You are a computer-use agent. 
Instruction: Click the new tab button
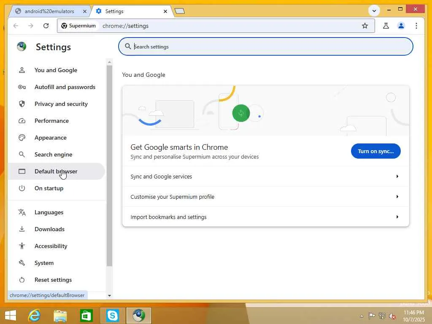[x=180, y=11]
